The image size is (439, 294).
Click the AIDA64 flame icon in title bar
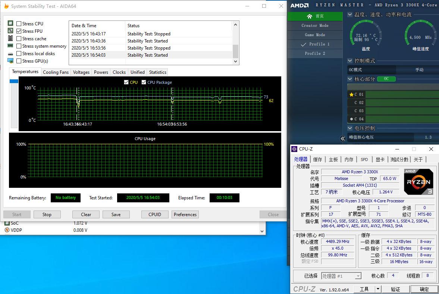point(6,6)
